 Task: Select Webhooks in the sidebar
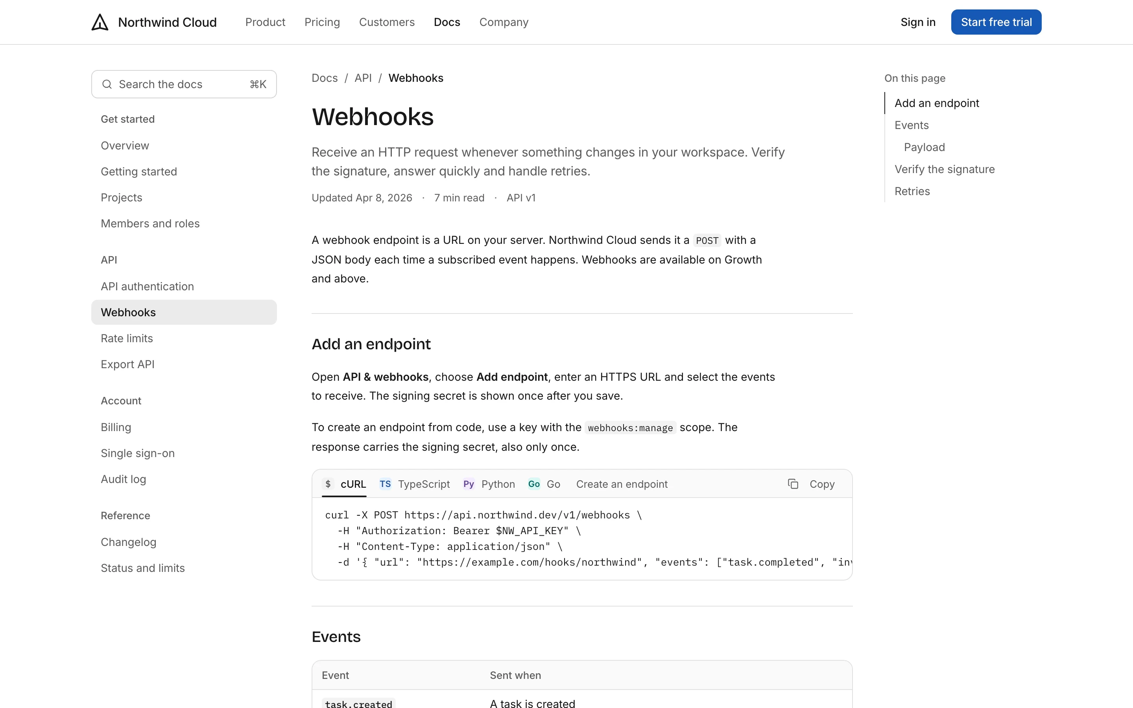184,312
